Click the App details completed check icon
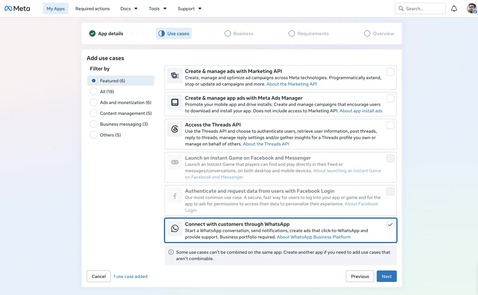Image resolution: width=478 pixels, height=295 pixels. [92, 33]
